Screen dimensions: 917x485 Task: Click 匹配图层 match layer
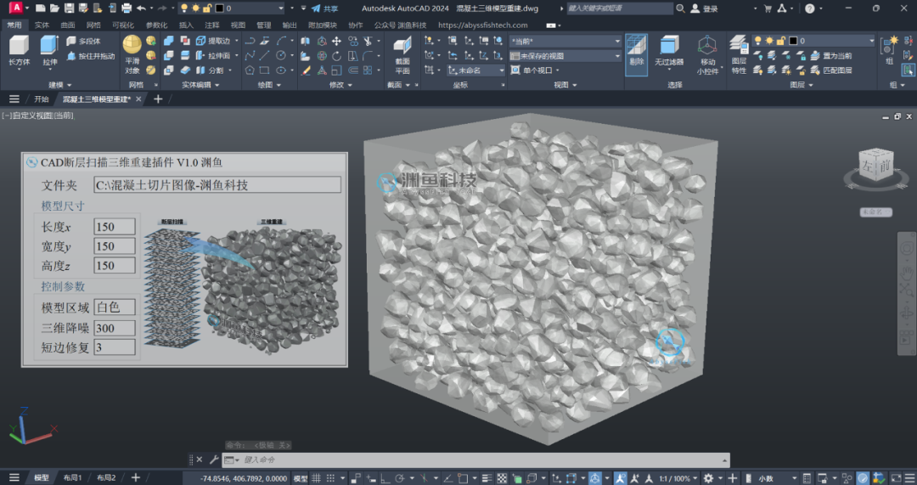pos(830,70)
